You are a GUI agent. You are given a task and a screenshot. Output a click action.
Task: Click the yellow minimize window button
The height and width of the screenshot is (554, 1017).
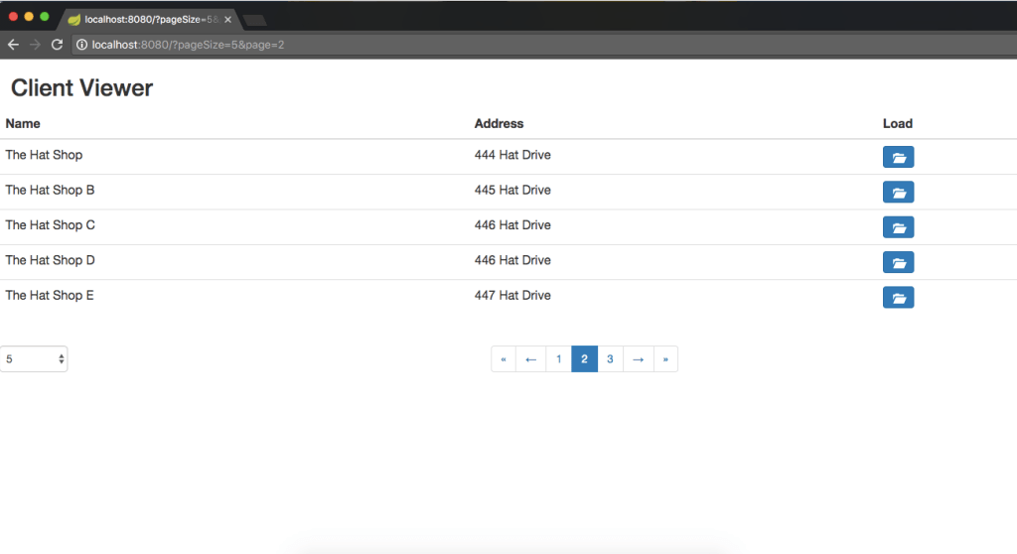pyautogui.click(x=29, y=16)
